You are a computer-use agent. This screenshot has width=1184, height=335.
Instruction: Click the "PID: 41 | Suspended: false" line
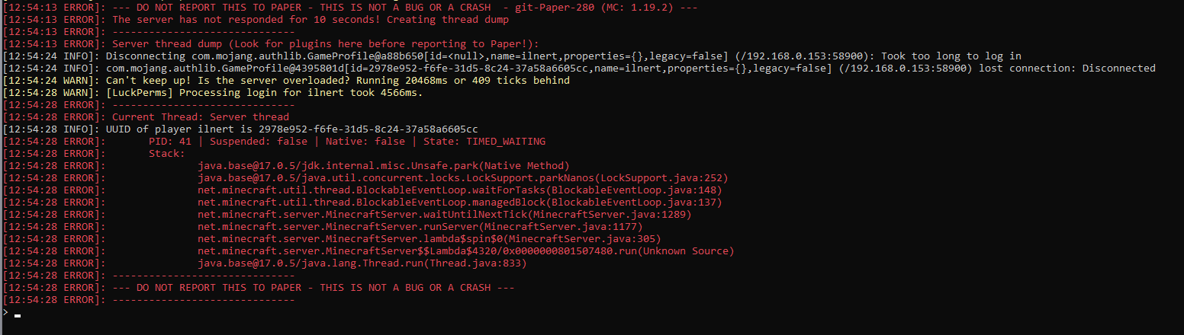point(274,142)
